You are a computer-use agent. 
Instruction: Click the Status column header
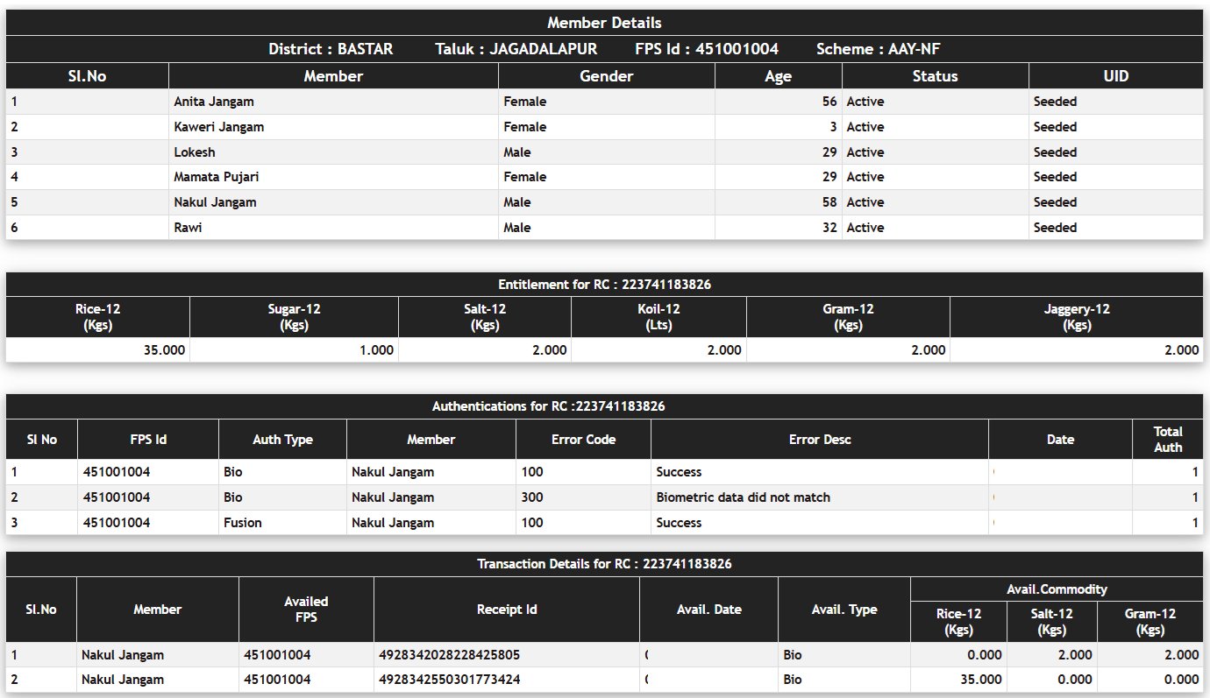pos(935,76)
